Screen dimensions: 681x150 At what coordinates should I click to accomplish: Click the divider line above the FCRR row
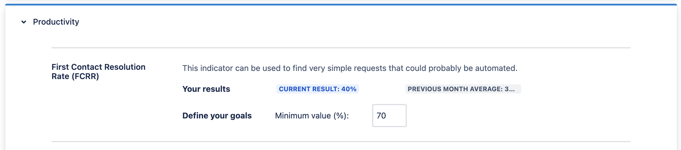(340, 48)
